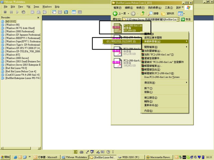
Task: Expand the Explorer menu bar overflow chevron
Action: pyautogui.click(x=182, y=7)
